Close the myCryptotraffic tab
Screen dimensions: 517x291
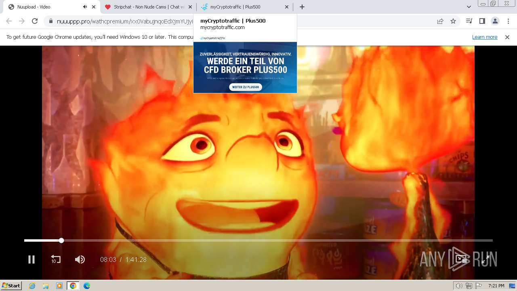tap(287, 7)
